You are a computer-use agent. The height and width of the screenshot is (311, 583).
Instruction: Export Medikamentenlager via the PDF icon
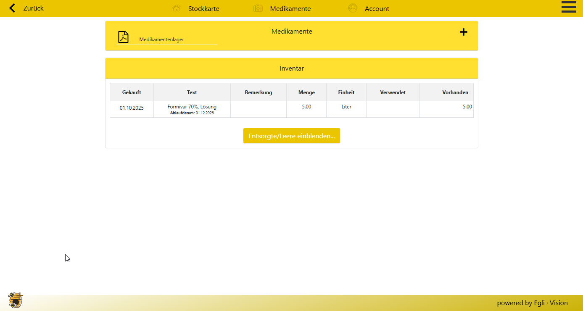tap(123, 37)
